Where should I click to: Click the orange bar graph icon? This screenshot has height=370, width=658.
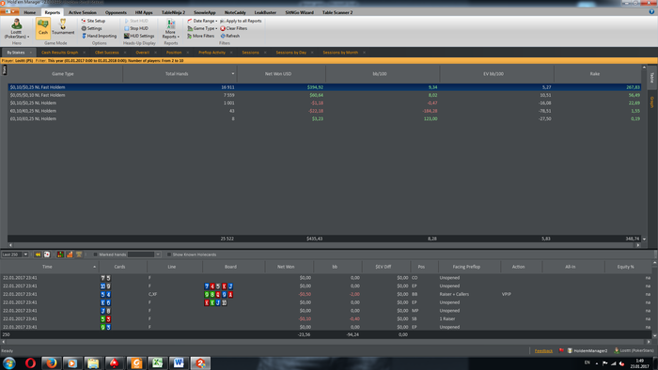[x=70, y=254]
